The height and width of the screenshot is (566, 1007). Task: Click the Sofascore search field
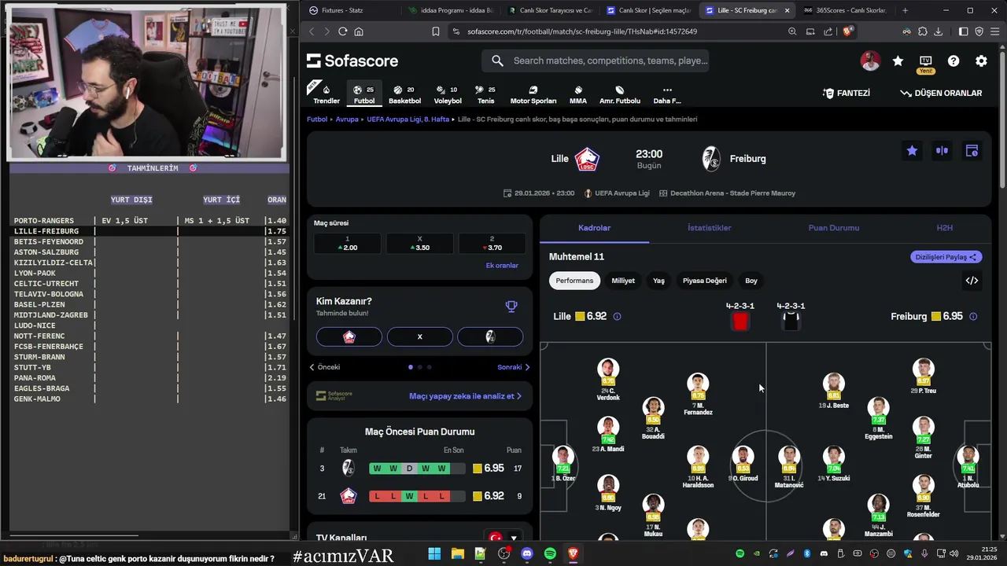tap(595, 61)
